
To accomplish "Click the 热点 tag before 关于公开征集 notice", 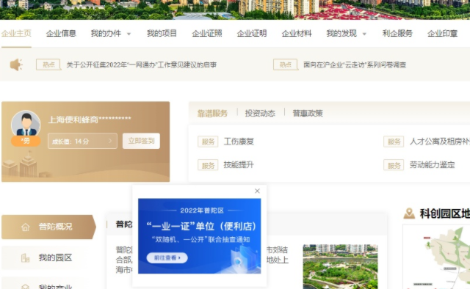I will (48, 65).
